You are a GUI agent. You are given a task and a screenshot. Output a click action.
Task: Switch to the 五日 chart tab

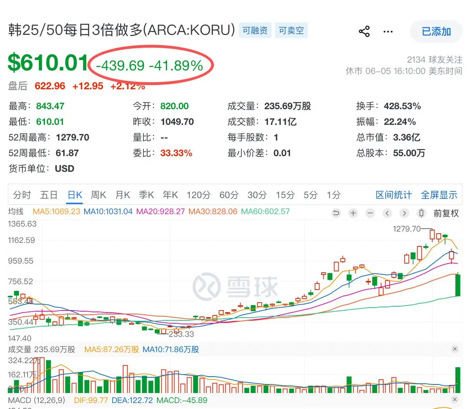click(x=49, y=195)
